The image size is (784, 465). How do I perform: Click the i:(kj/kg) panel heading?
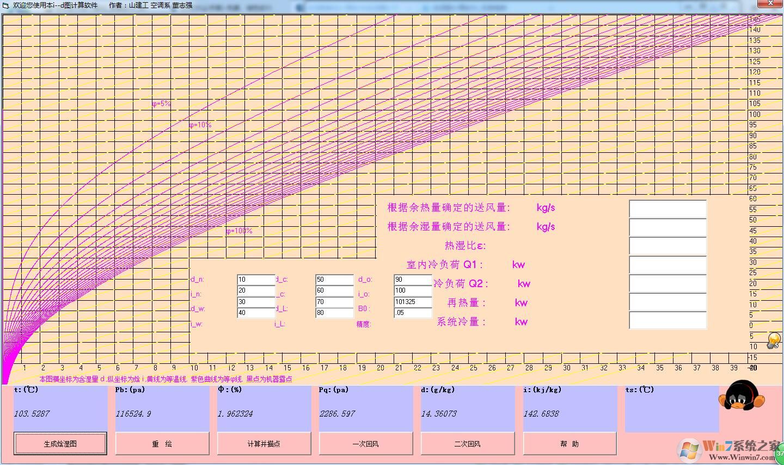point(542,390)
